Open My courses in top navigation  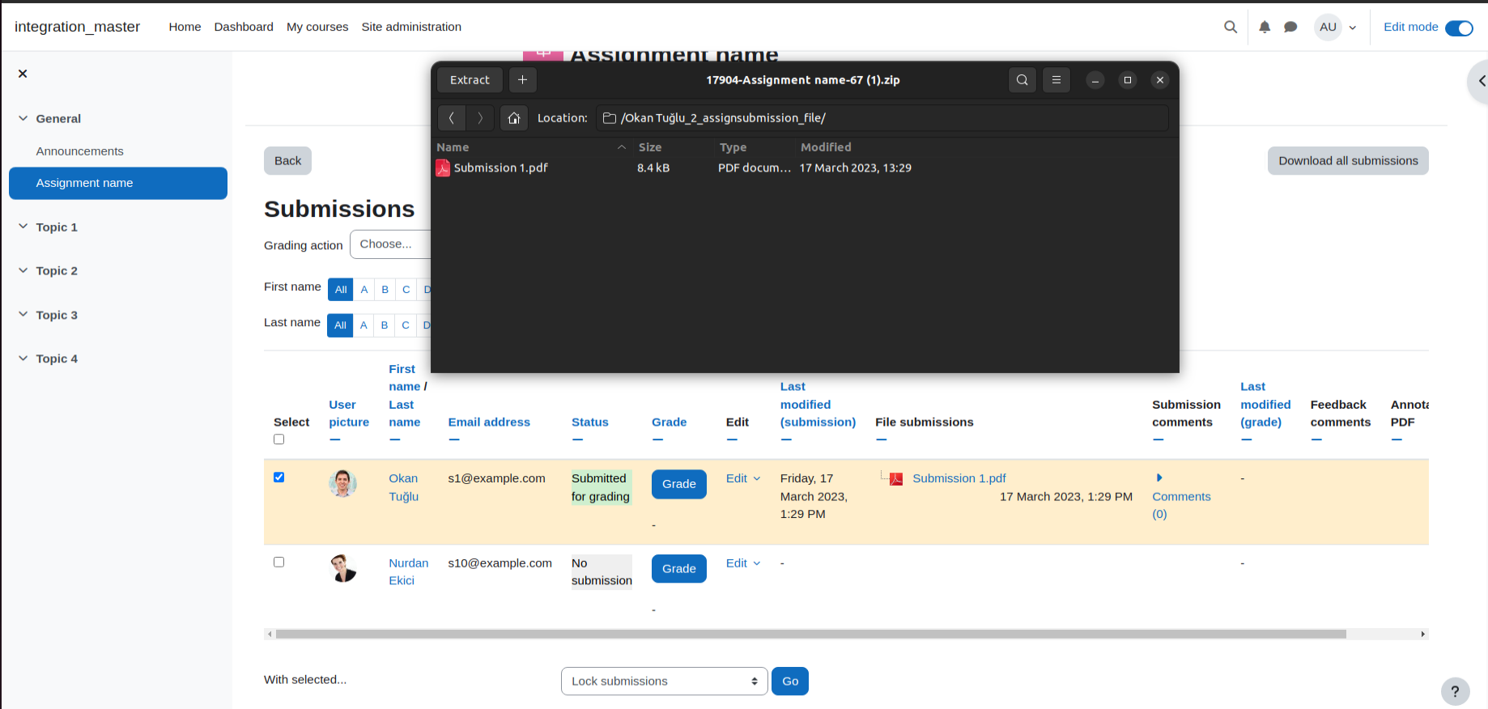(317, 27)
